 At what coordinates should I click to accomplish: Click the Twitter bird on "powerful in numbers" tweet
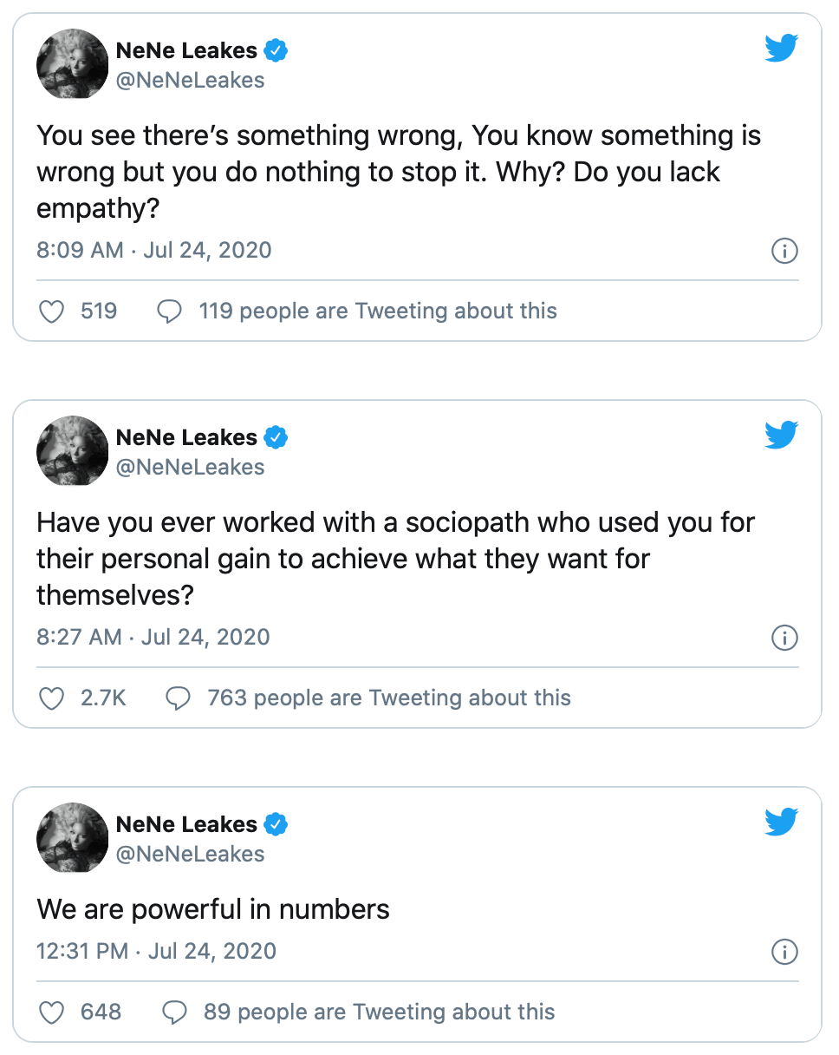[x=781, y=822]
